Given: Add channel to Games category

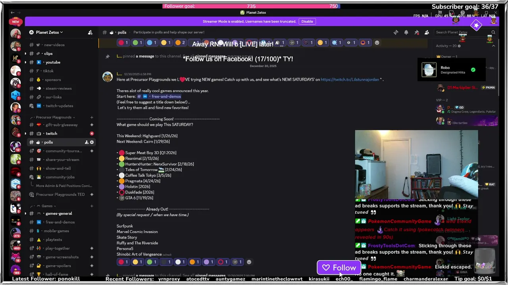Looking at the screenshot, I should click(x=92, y=206).
